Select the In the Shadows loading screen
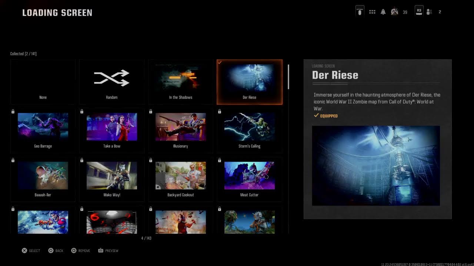The width and height of the screenshot is (474, 266). [181, 82]
